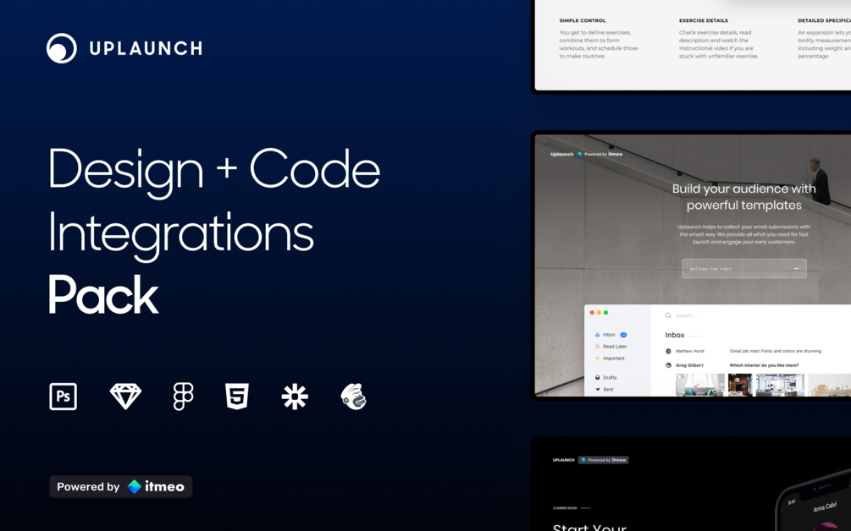This screenshot has height=531, width=851.
Task: Click the red close dot on mail window
Action: click(592, 313)
